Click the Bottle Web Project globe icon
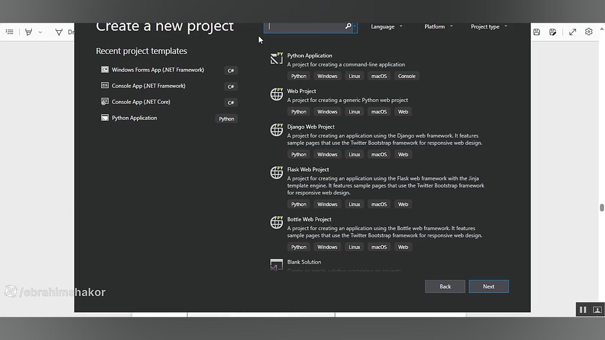This screenshot has height=340, width=605. (x=276, y=222)
